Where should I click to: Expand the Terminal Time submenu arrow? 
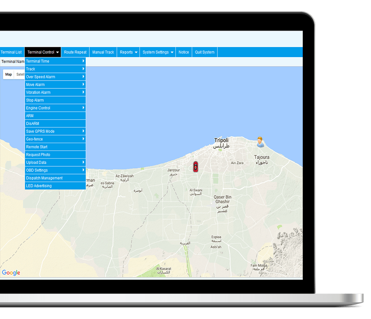[x=83, y=61]
